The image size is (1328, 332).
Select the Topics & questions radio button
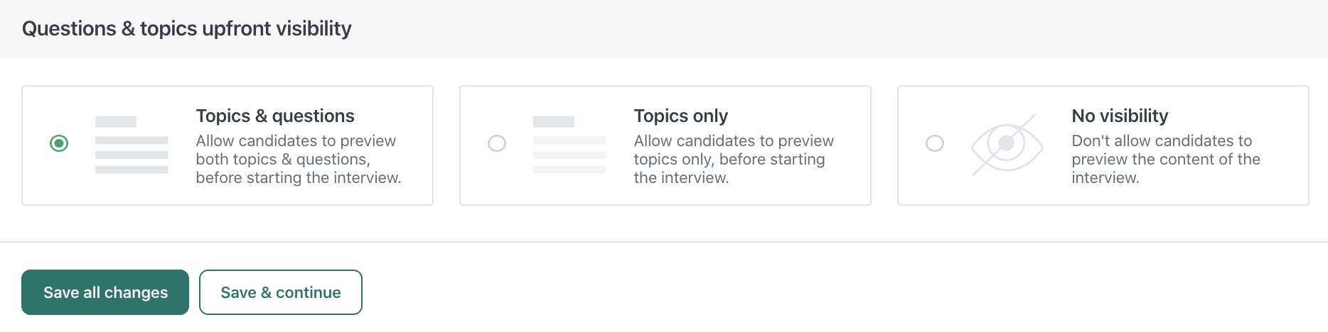[x=59, y=143]
